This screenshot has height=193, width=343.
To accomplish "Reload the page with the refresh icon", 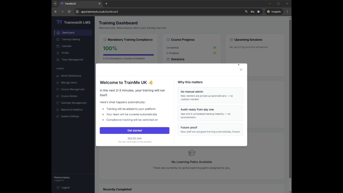I will pyautogui.click(x=69, y=12).
